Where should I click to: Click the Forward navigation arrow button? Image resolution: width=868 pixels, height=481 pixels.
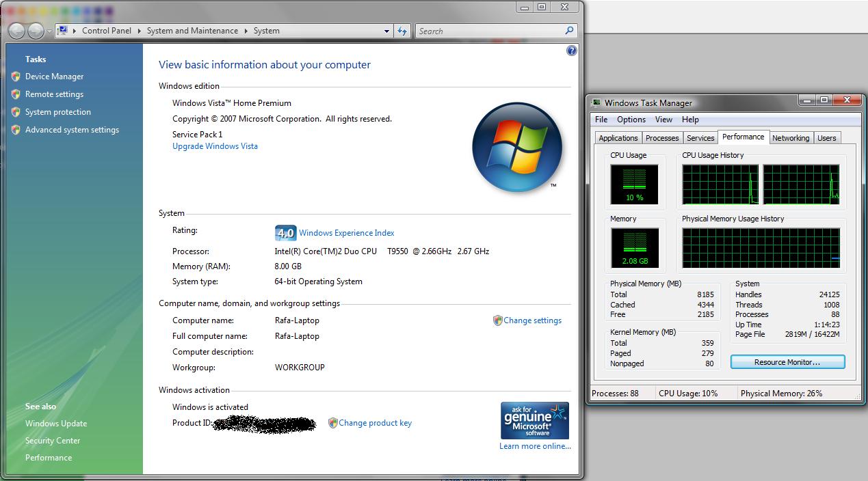[x=36, y=31]
